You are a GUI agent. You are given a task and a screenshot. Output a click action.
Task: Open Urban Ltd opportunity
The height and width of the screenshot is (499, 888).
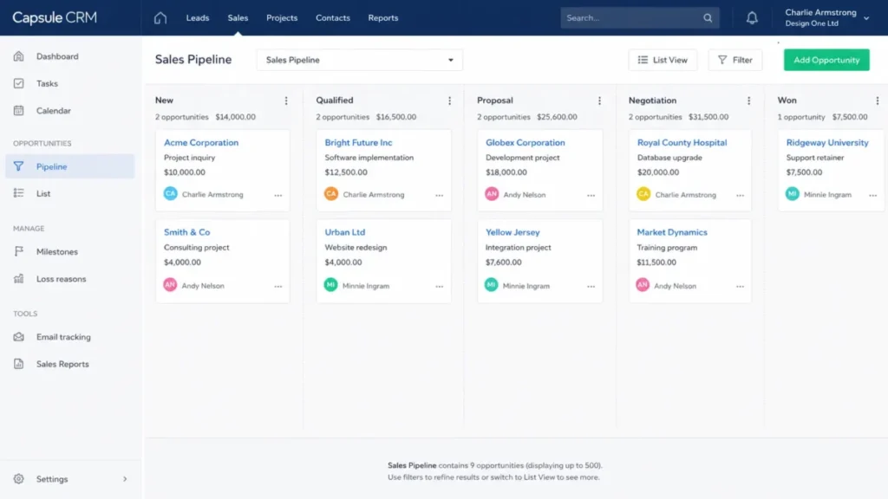pyautogui.click(x=345, y=232)
